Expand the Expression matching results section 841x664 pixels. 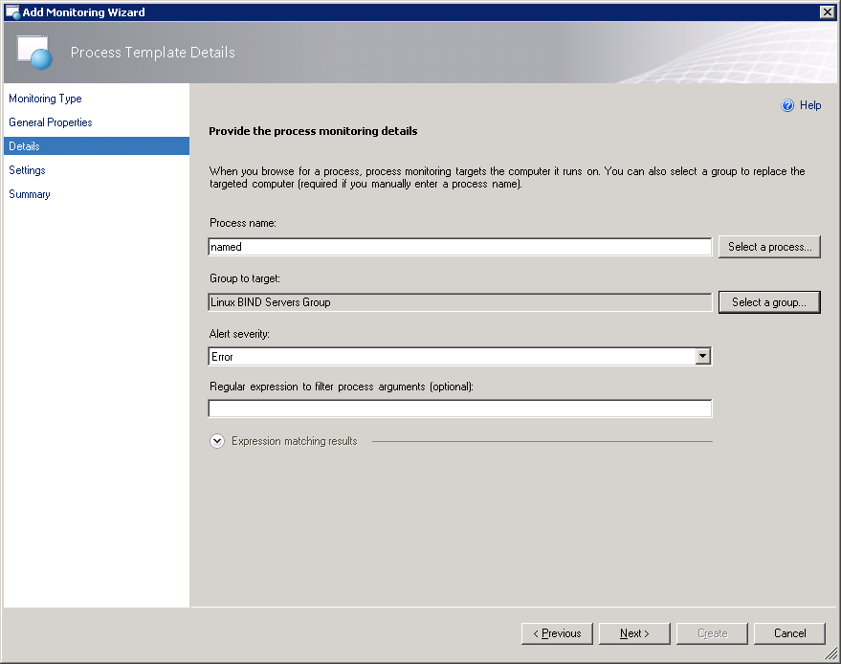217,441
